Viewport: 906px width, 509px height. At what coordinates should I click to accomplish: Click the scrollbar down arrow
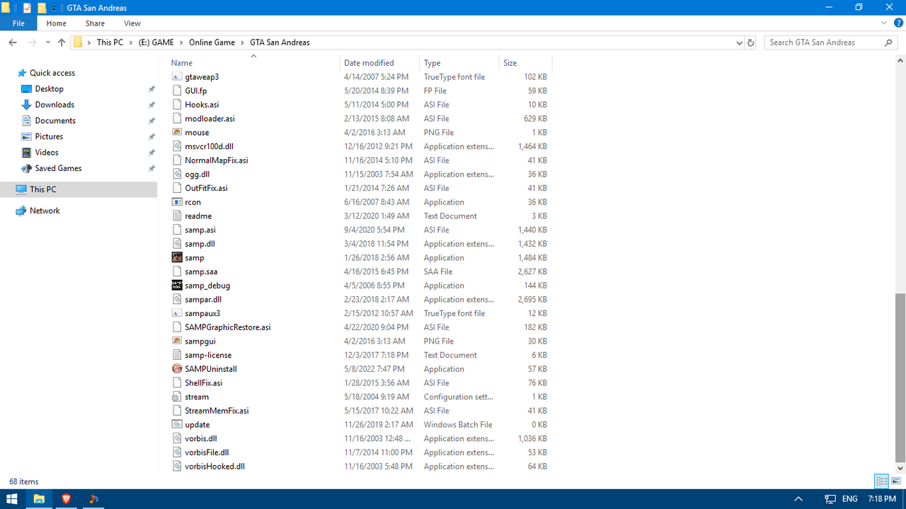[x=900, y=468]
